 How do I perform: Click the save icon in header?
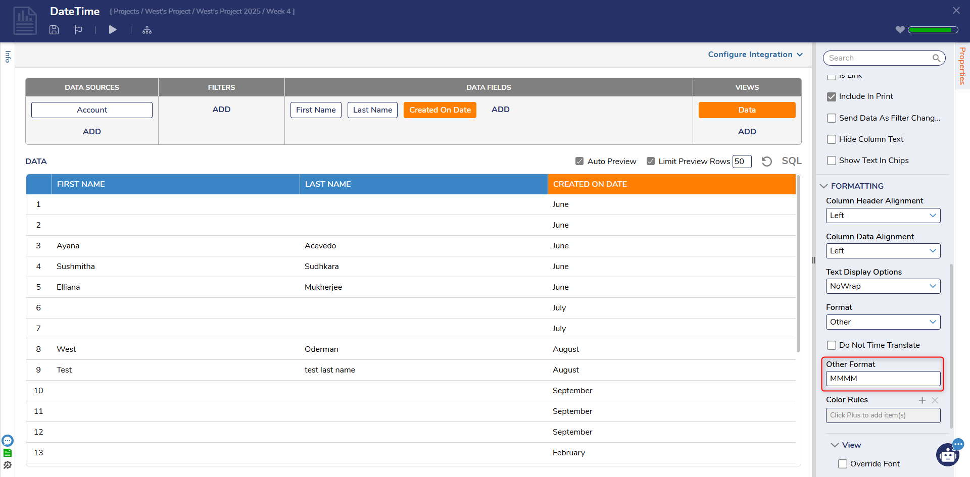point(54,30)
